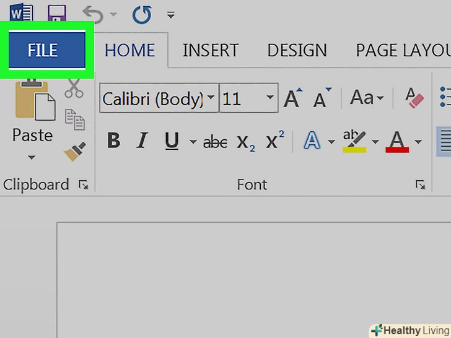This screenshot has width=451, height=338.
Task: Repeat the last action with the redo icon
Action: (142, 15)
